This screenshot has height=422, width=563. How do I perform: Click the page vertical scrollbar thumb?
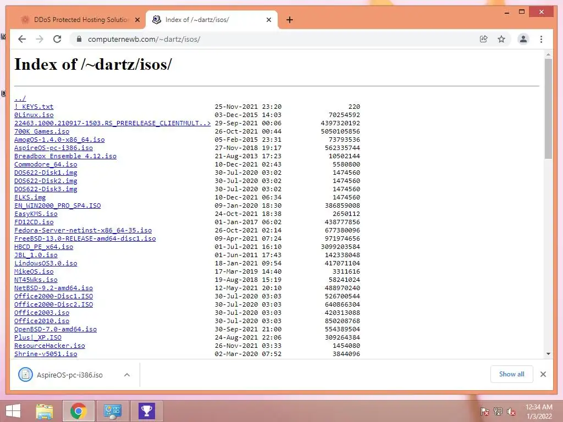(x=548, y=108)
